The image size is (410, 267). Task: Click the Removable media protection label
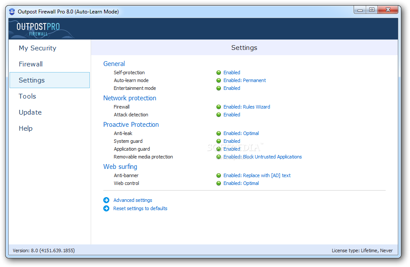click(143, 157)
